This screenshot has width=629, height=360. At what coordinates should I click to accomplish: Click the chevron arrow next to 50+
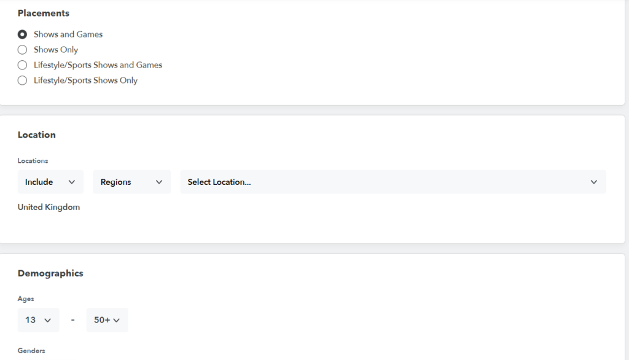116,321
